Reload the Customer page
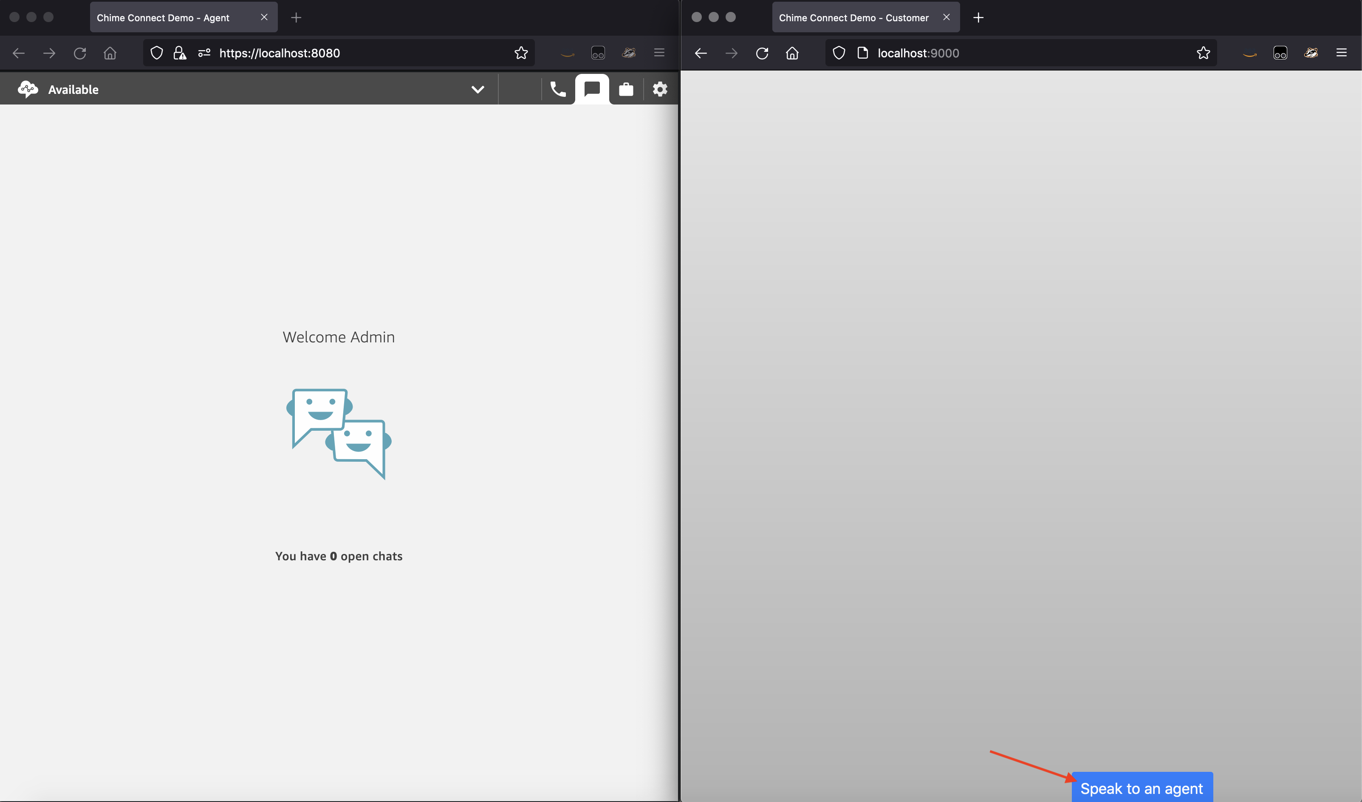 [x=762, y=53]
